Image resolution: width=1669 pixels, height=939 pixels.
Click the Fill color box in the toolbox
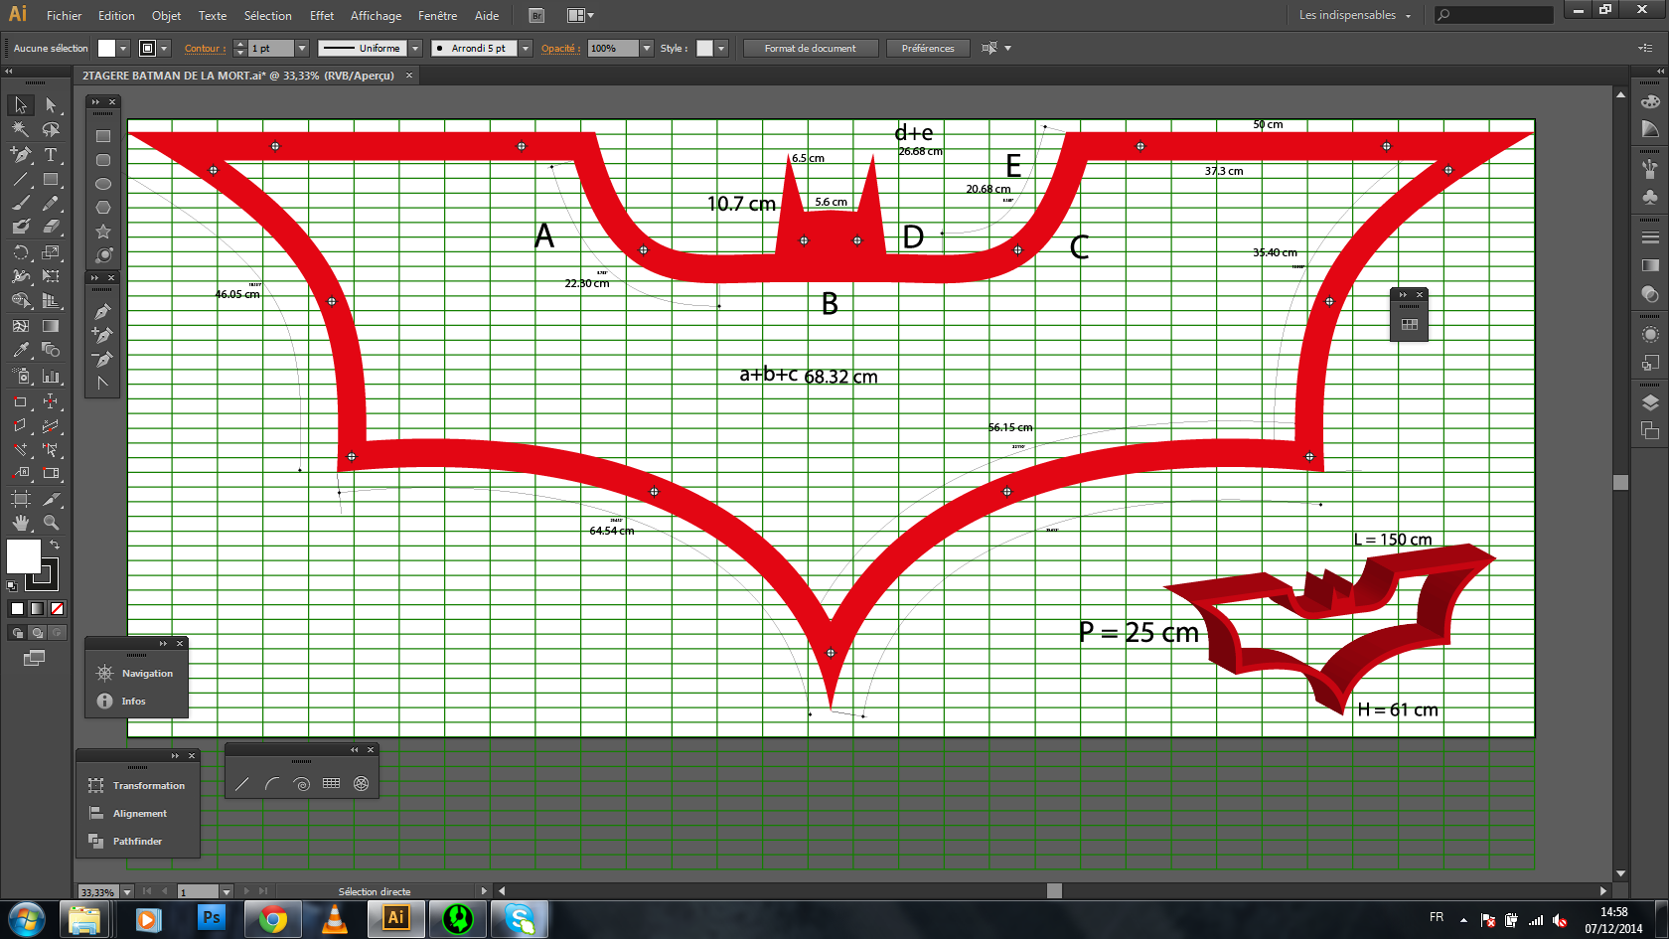point(24,556)
